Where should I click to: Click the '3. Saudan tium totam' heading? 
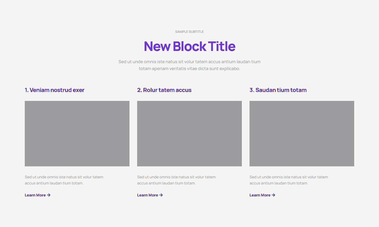(278, 90)
